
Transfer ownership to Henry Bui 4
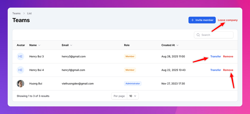pyautogui.click(x=215, y=70)
